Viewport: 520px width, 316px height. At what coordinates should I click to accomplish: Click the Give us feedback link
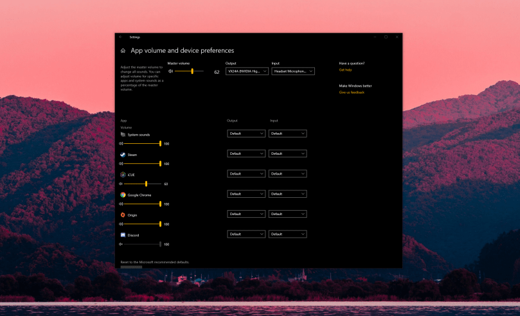[352, 92]
